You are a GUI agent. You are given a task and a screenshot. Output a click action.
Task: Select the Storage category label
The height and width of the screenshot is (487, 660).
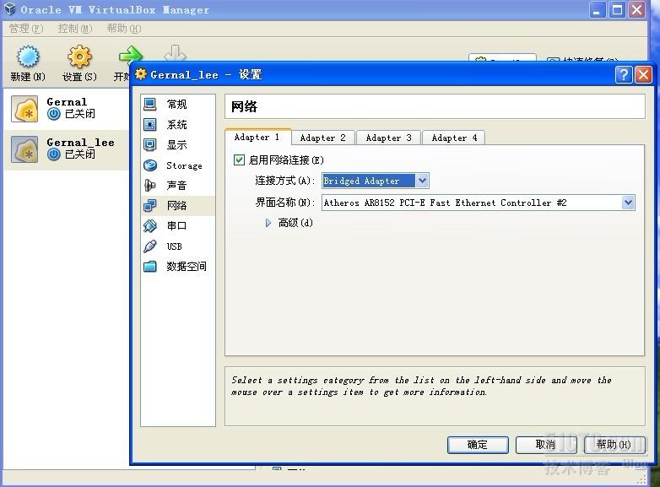pos(184,165)
